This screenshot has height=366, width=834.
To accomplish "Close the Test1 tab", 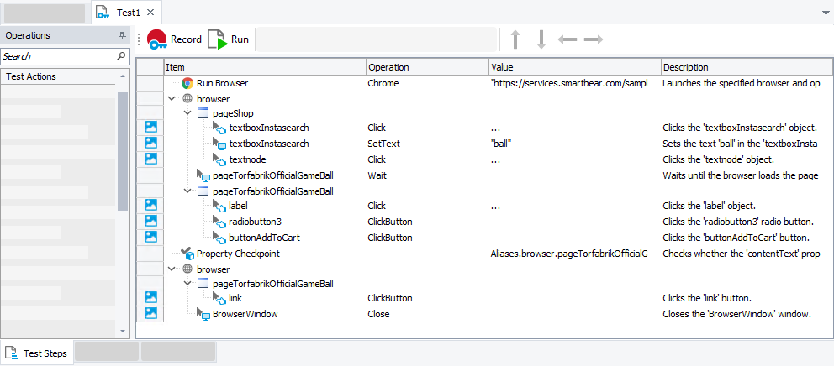I will (150, 13).
